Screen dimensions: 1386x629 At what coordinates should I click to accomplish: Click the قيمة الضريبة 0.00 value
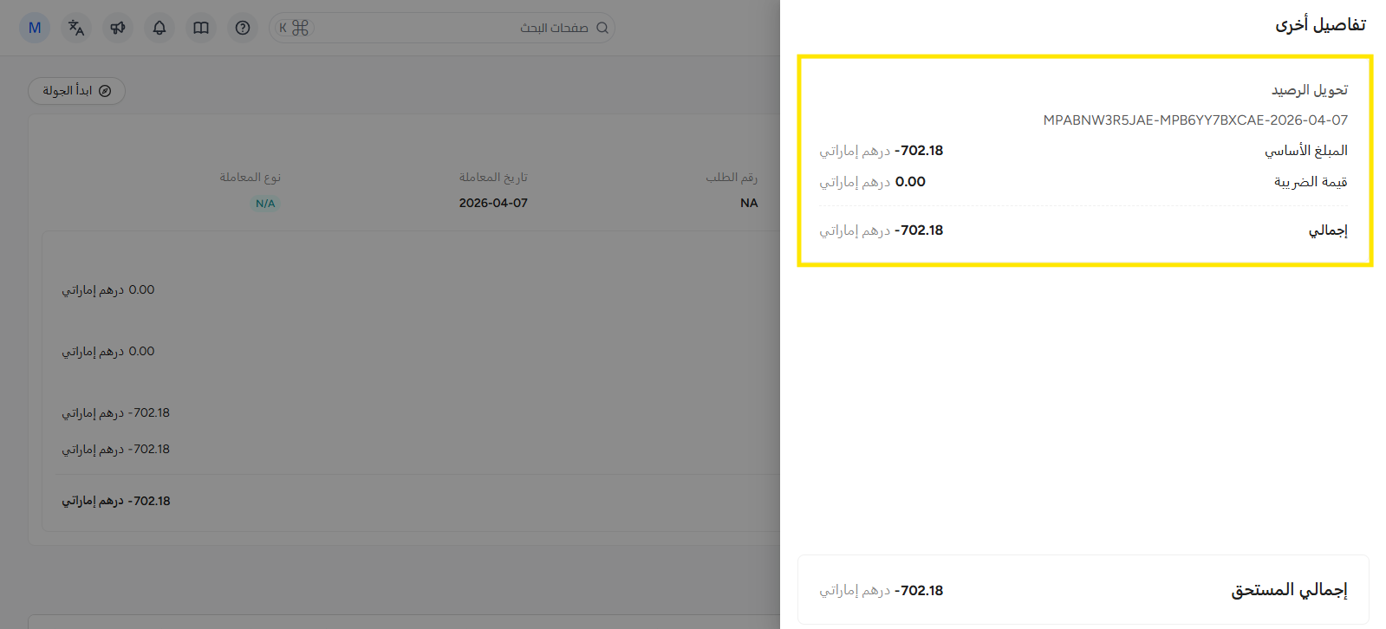point(909,182)
